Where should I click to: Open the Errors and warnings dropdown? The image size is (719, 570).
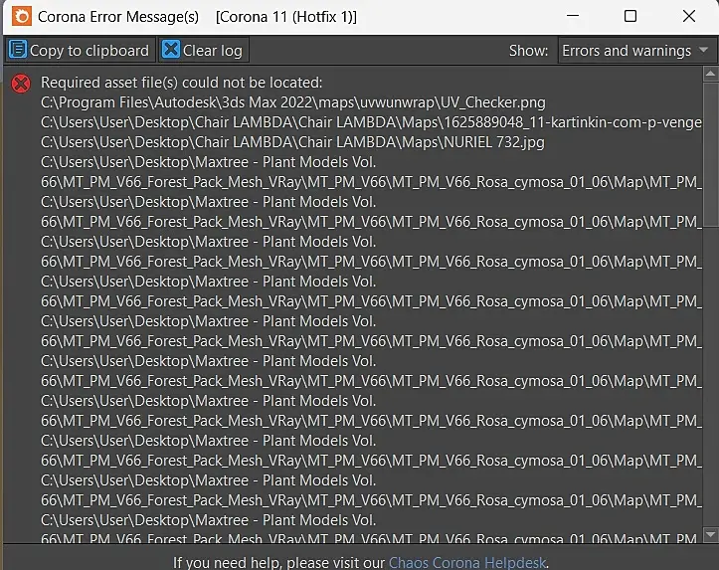click(635, 51)
